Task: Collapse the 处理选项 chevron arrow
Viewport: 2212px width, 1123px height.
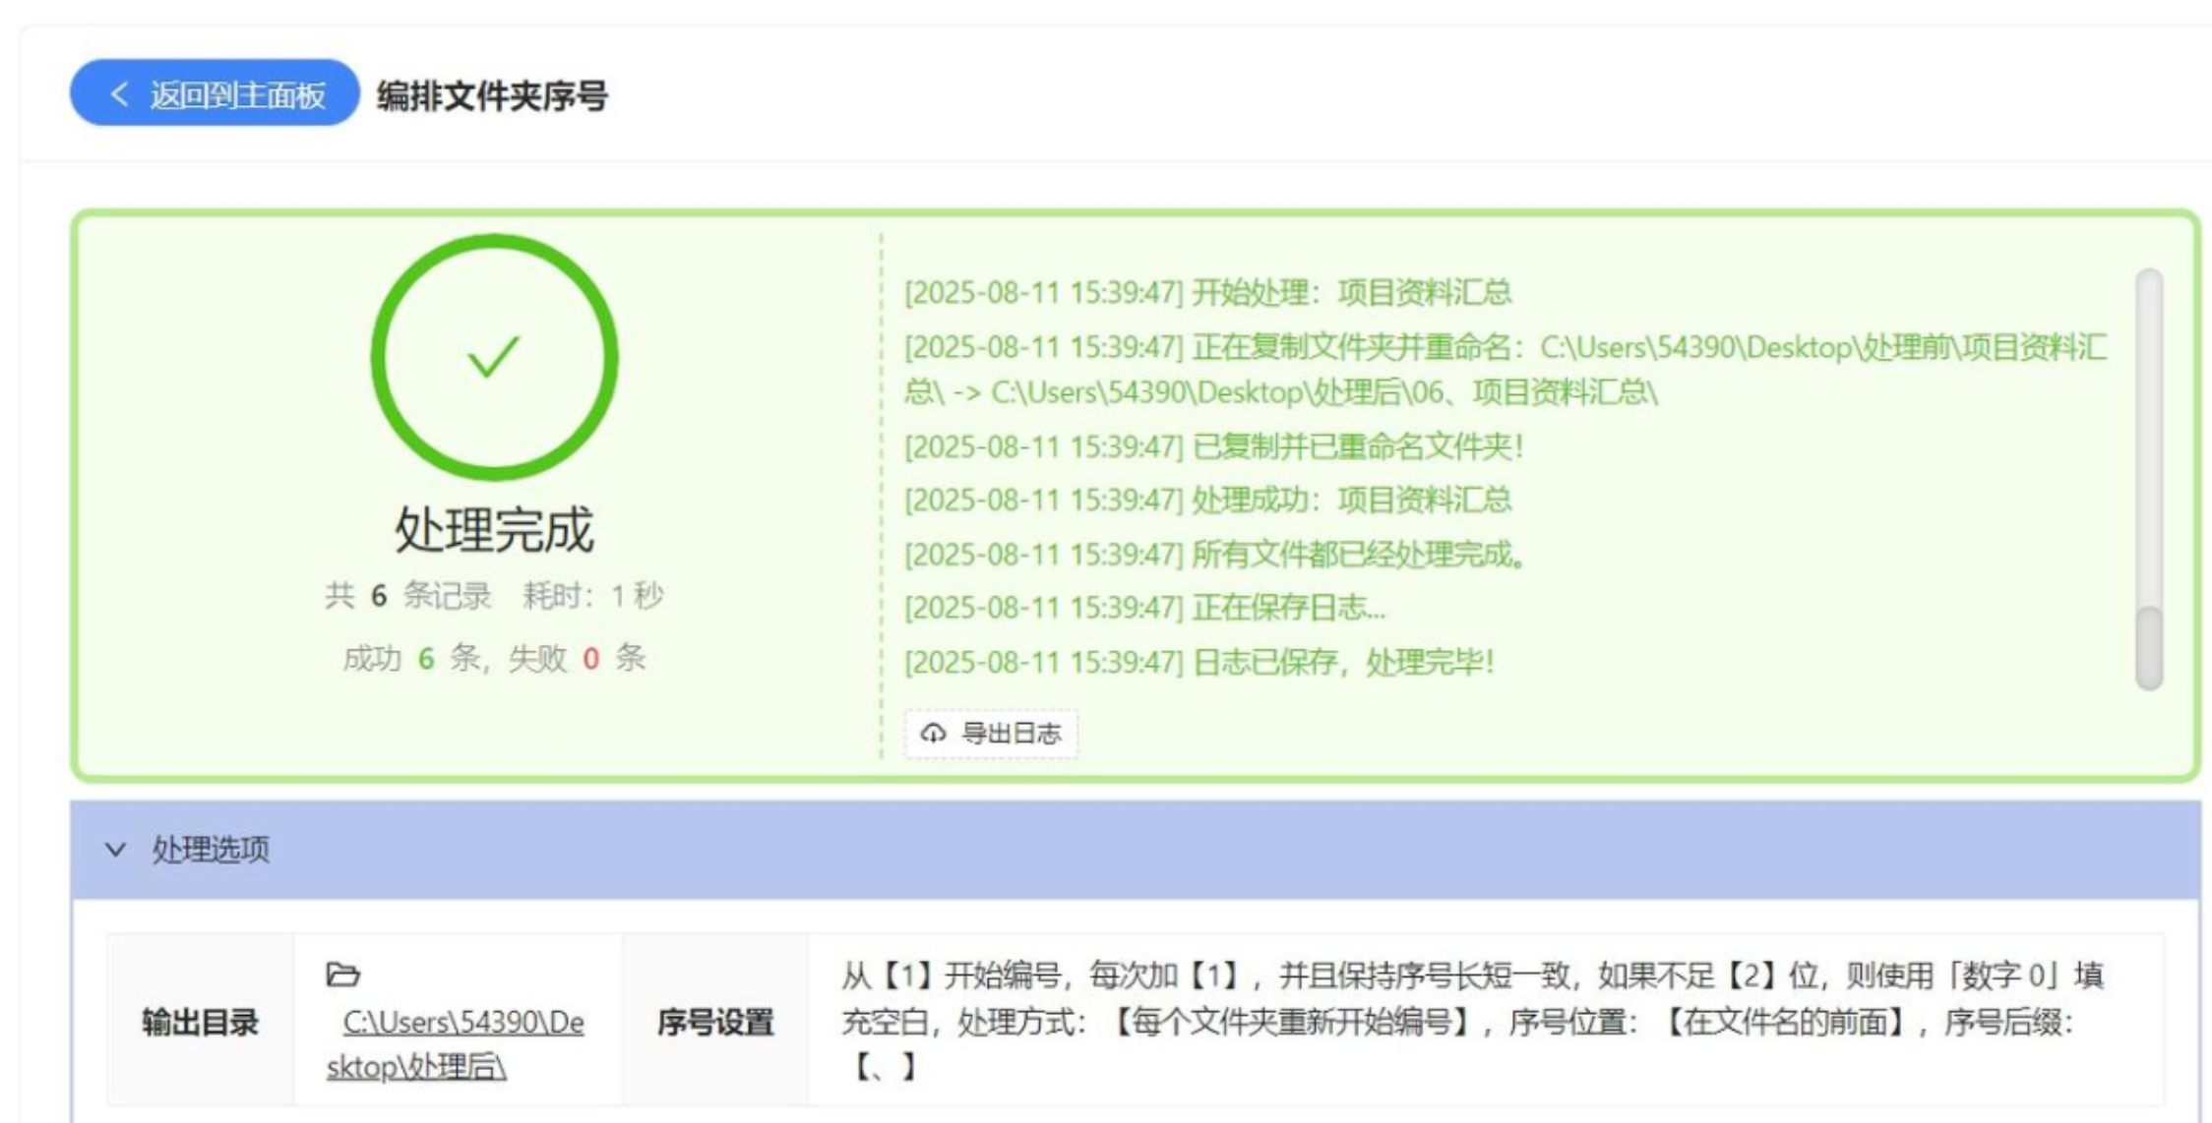Action: (x=115, y=850)
